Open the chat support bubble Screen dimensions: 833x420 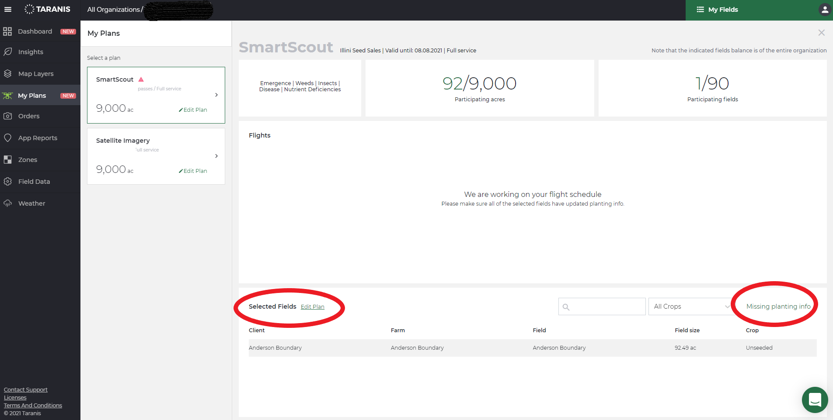[x=815, y=400]
